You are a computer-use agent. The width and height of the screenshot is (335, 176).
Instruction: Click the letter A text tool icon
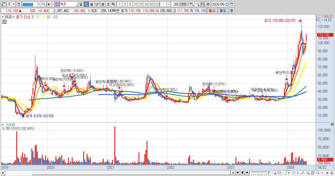(x=332, y=173)
